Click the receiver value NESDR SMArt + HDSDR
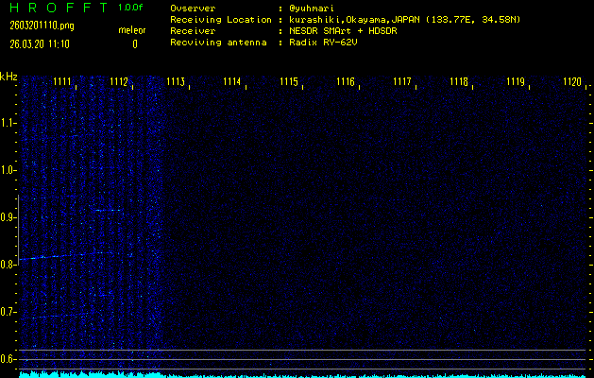The image size is (594, 378). click(x=343, y=31)
